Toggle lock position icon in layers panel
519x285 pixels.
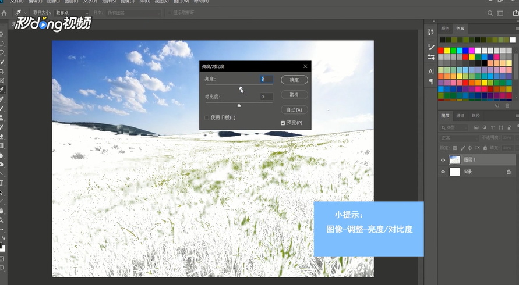469,148
